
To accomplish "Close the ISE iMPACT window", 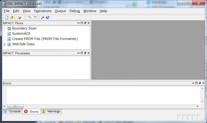I will 198,3.
